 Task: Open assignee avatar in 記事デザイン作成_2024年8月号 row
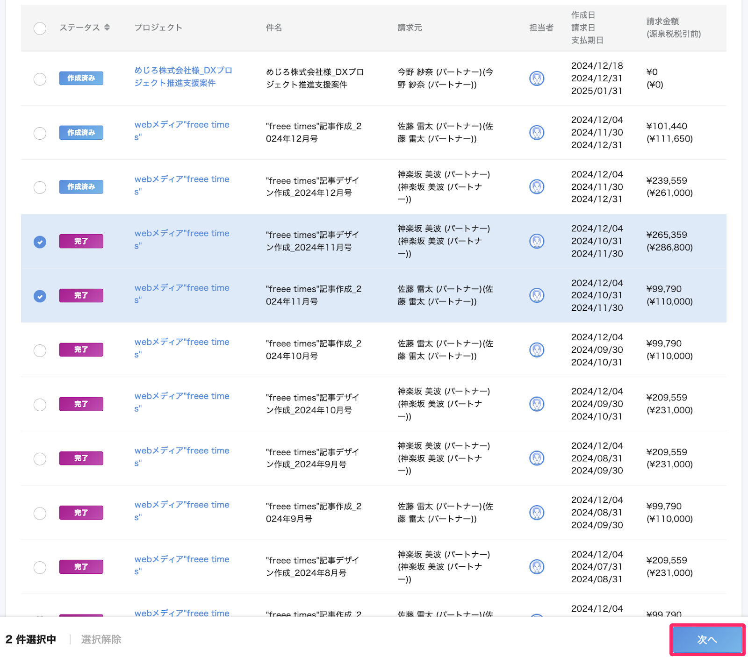(x=537, y=567)
